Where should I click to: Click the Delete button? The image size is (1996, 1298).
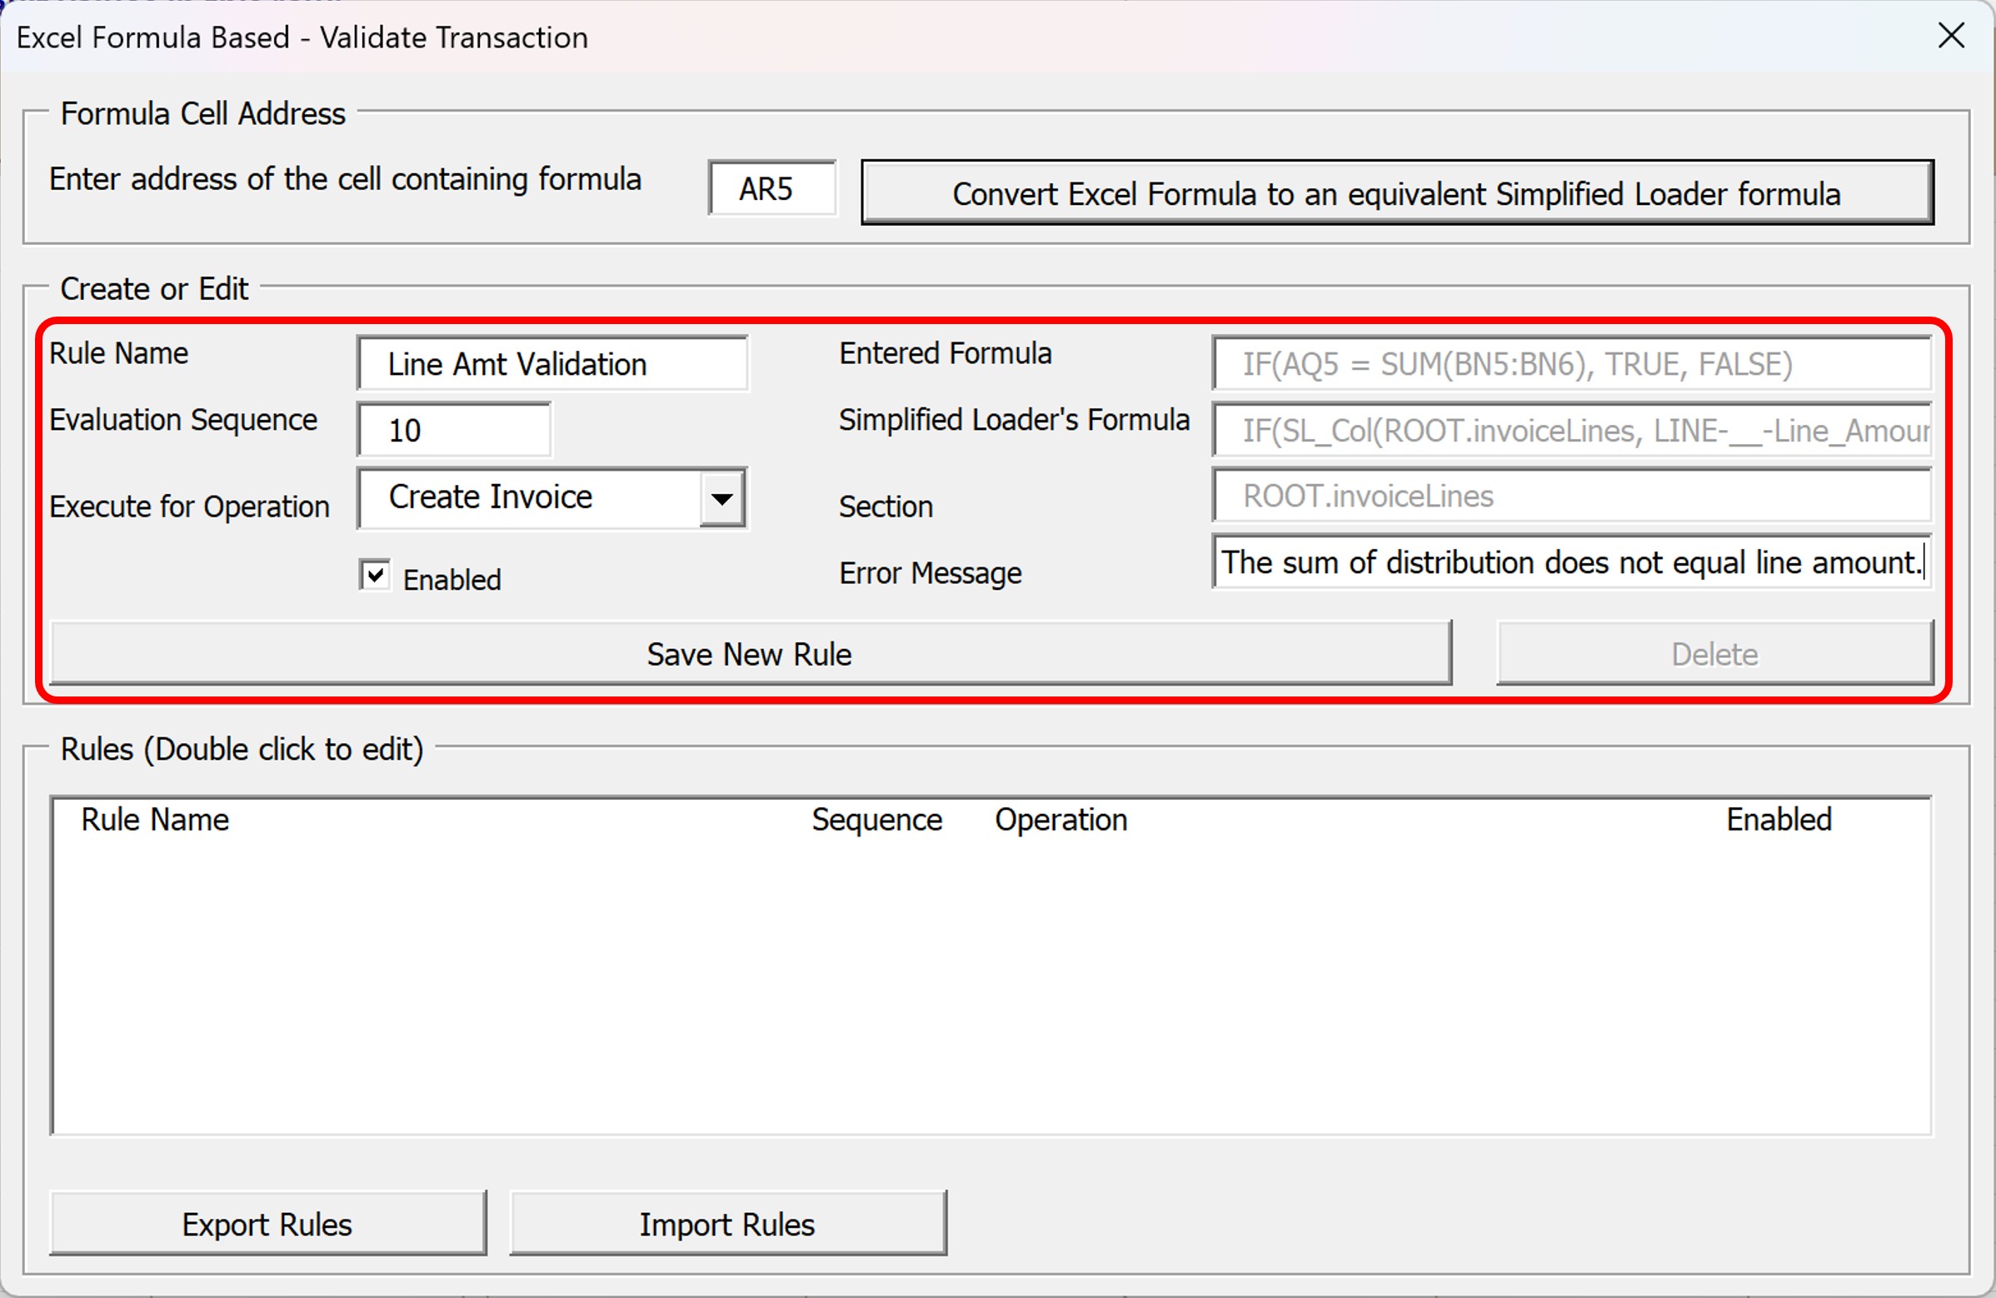tap(1714, 653)
